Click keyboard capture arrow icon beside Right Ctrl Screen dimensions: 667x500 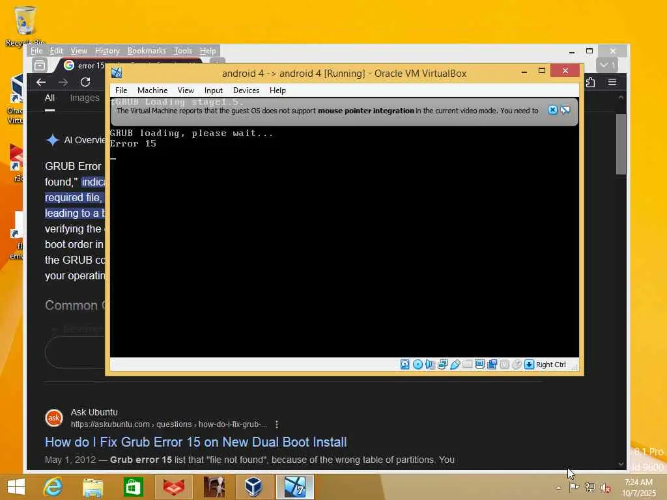pyautogui.click(x=529, y=365)
